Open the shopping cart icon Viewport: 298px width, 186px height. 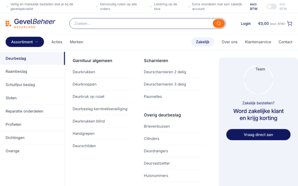[289, 24]
